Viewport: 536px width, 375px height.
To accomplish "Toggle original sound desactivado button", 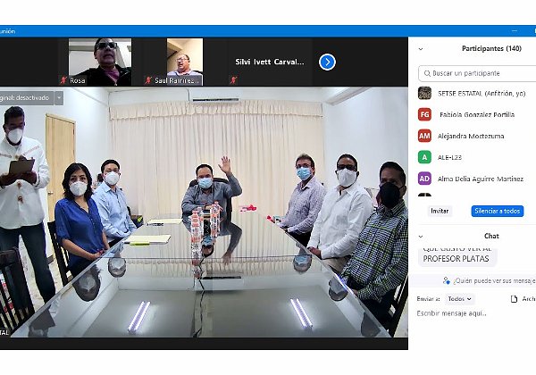I will click(26, 98).
